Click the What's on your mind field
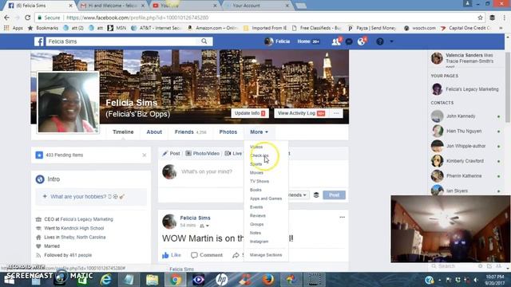 tap(207, 171)
